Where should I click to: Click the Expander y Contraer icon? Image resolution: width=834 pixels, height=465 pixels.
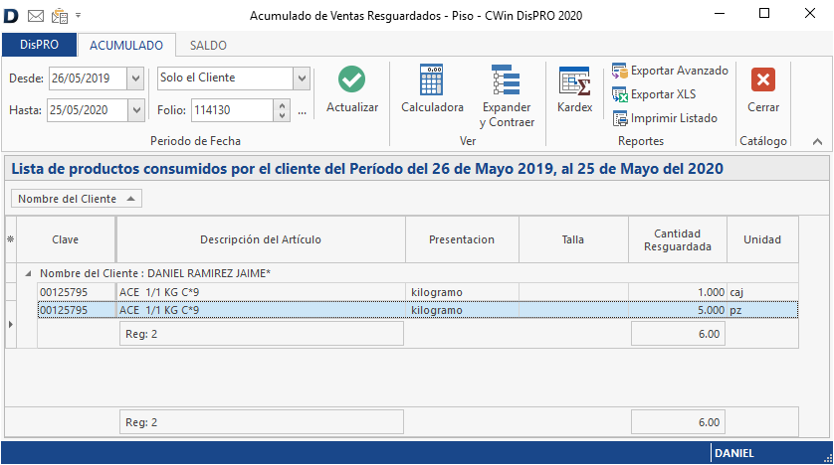(x=507, y=80)
